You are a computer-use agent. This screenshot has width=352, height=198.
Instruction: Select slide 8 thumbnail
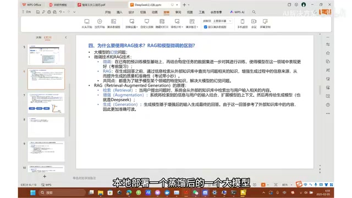pos(46,127)
